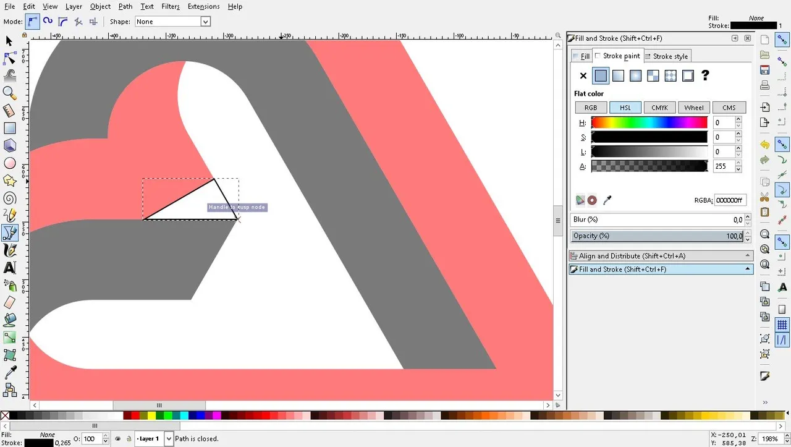Select the Star and Polygon tool

pyautogui.click(x=9, y=181)
